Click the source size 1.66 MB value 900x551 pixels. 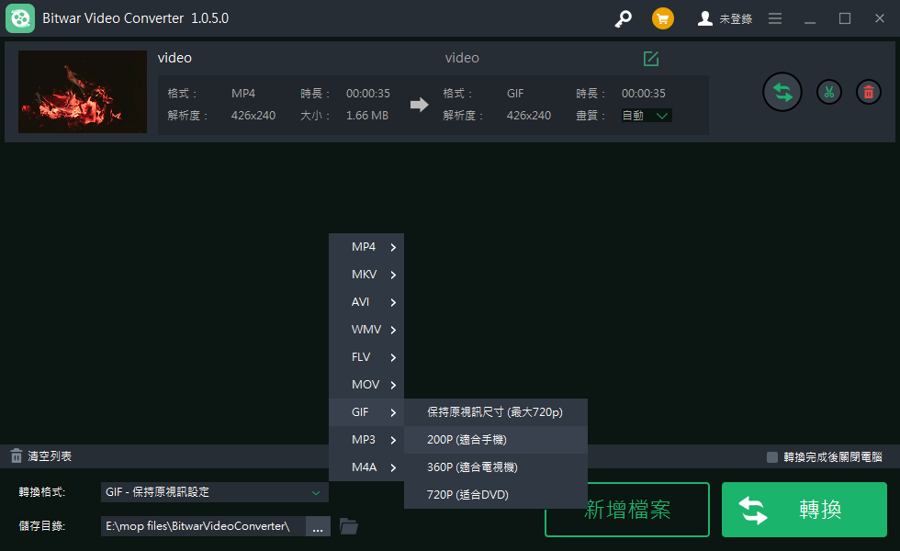coord(367,116)
